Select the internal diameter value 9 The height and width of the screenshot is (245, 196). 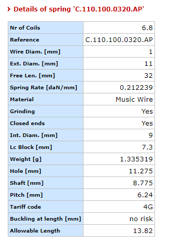(151, 135)
